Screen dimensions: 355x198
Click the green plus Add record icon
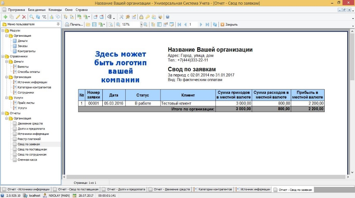tap(5, 17)
